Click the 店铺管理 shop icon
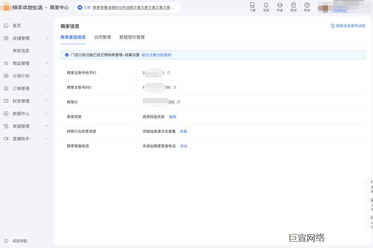The image size is (373, 248). coord(6,38)
